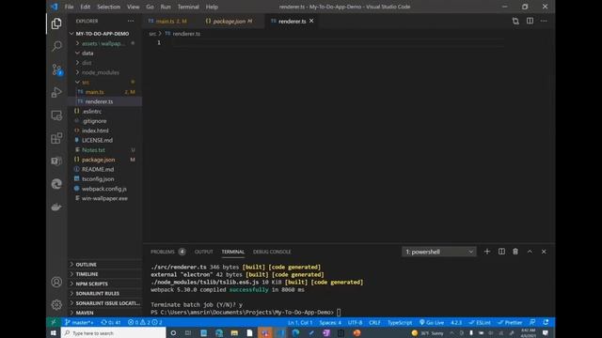Image resolution: width=602 pixels, height=338 pixels.
Task: Click line 1 in the editor
Action: click(x=338, y=43)
